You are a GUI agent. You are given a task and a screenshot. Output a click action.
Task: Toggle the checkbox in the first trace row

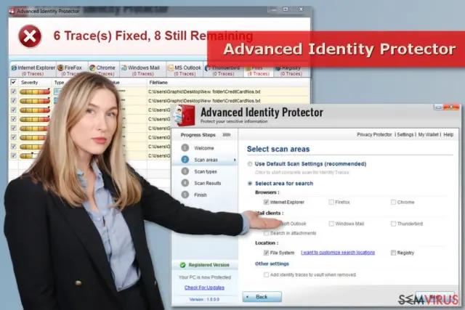tap(13, 91)
